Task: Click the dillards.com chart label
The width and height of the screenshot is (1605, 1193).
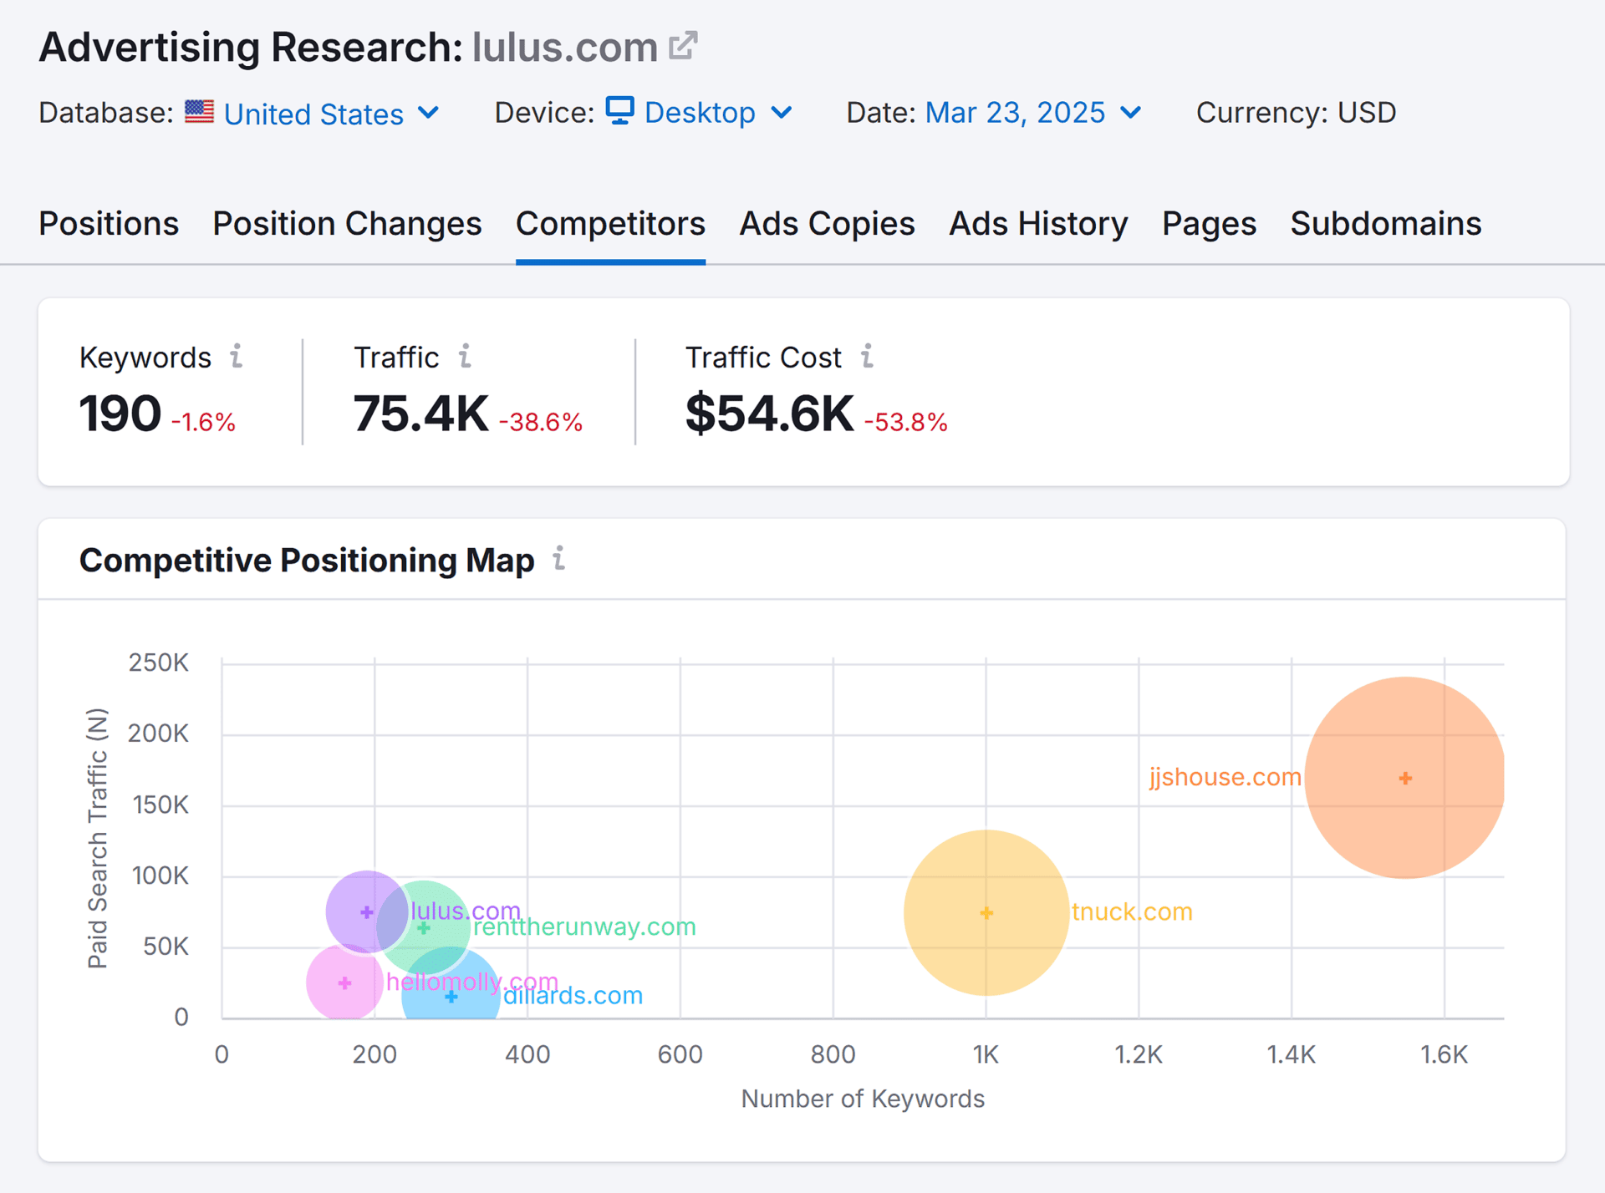Action: pos(573,996)
